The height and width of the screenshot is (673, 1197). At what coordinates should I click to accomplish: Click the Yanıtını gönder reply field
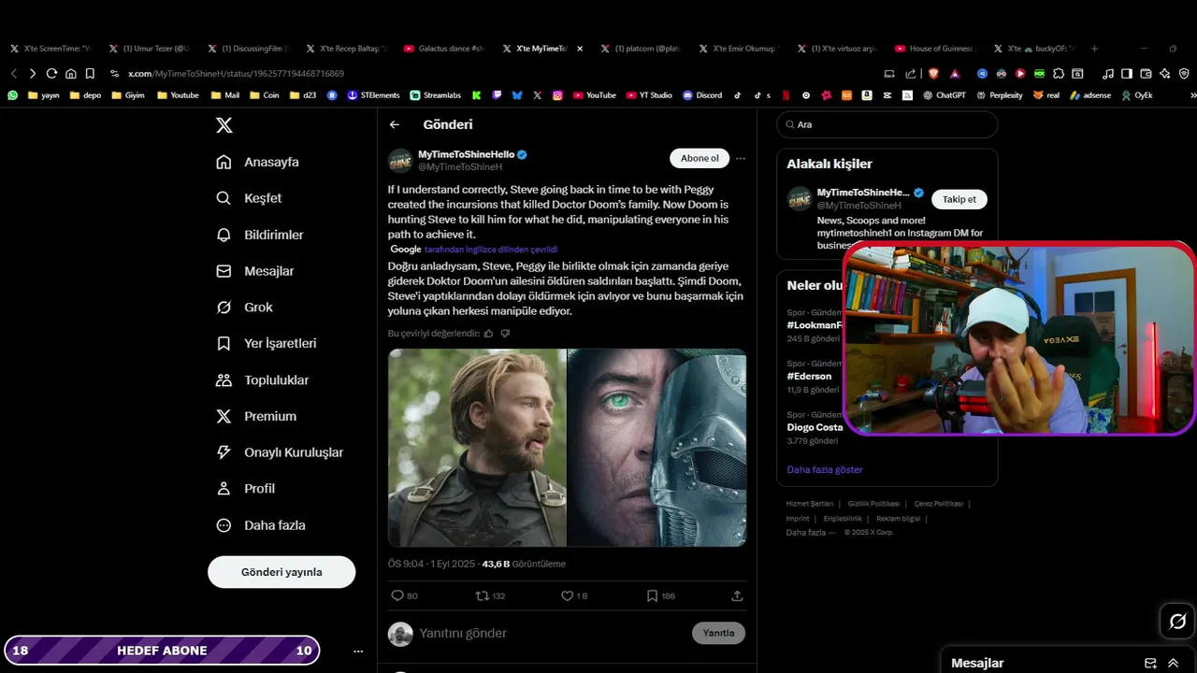552,634
